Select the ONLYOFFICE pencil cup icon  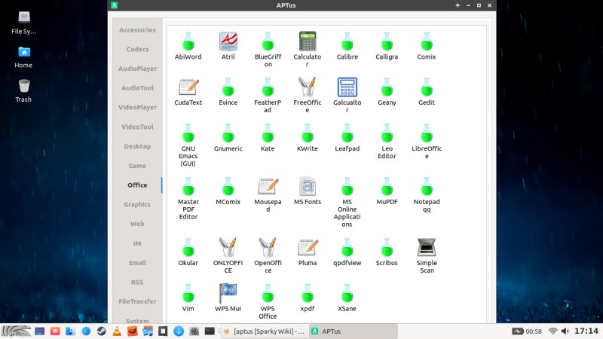point(228,248)
